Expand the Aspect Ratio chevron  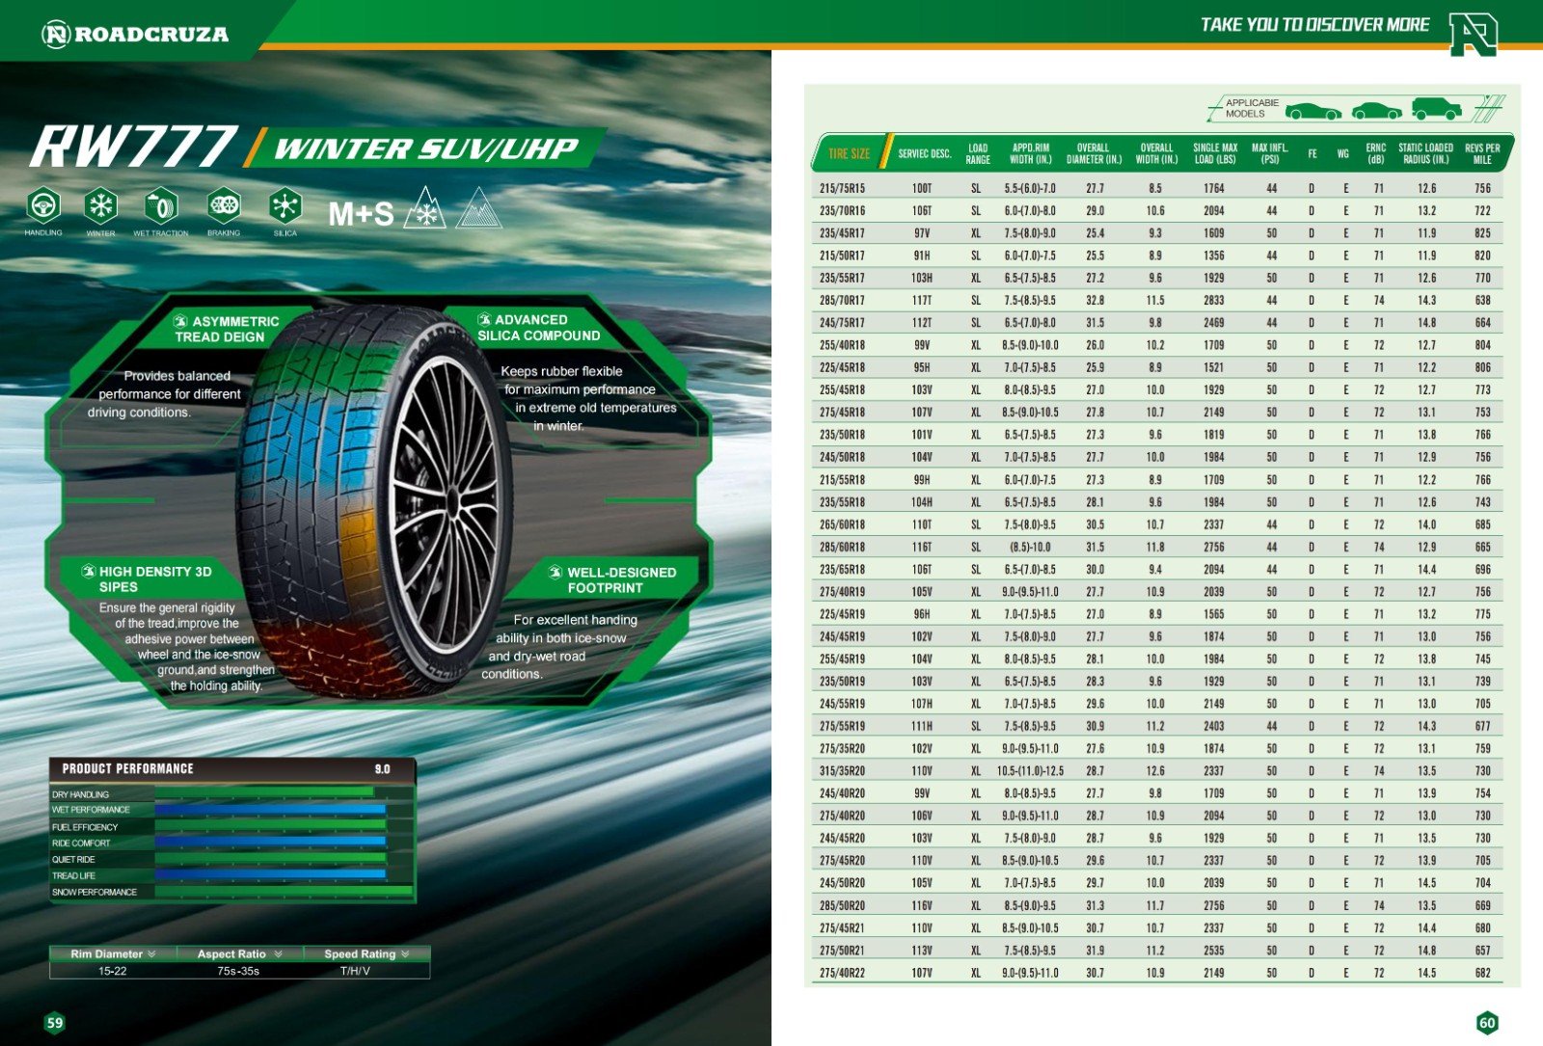pos(278,953)
